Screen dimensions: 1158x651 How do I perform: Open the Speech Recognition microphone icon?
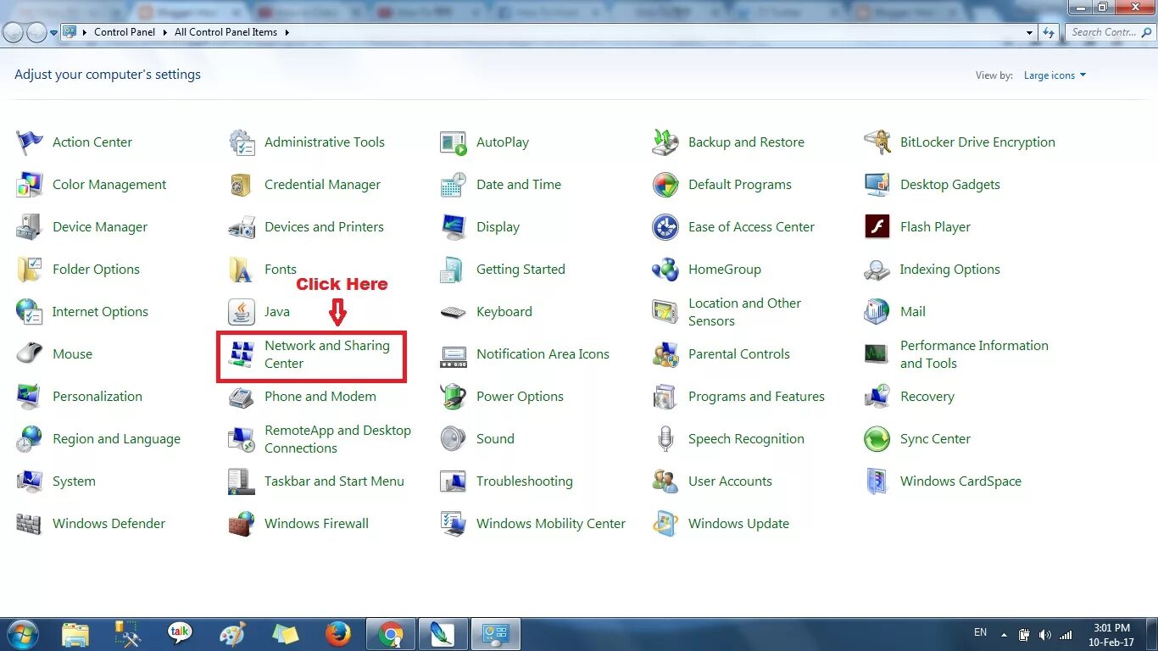[665, 439]
